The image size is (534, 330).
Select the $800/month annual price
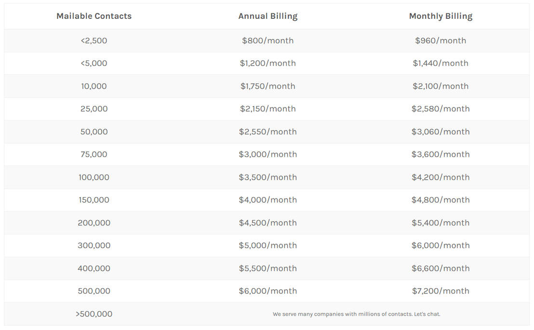(x=268, y=40)
